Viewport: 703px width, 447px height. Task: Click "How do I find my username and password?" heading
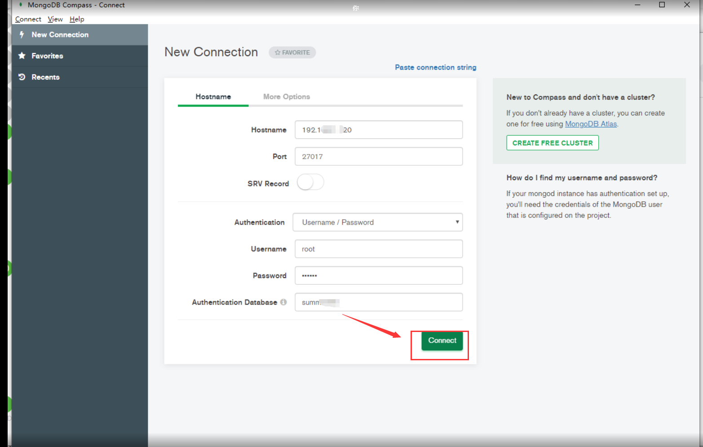582,178
